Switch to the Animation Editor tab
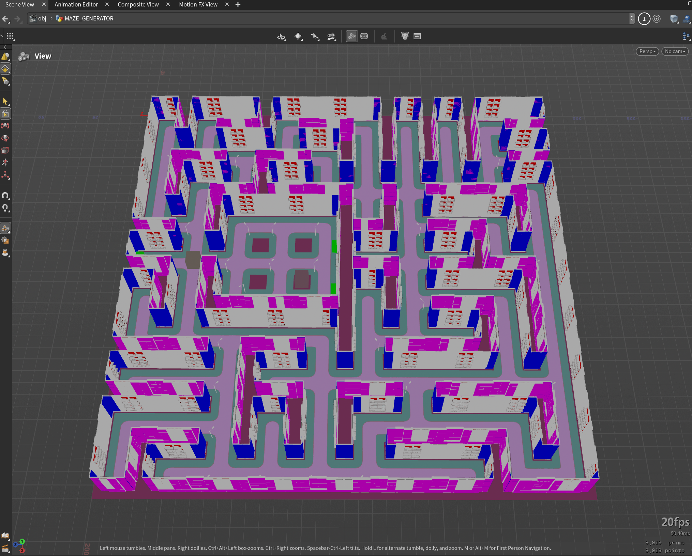Screen dimensions: 692x556 (x=76, y=4)
